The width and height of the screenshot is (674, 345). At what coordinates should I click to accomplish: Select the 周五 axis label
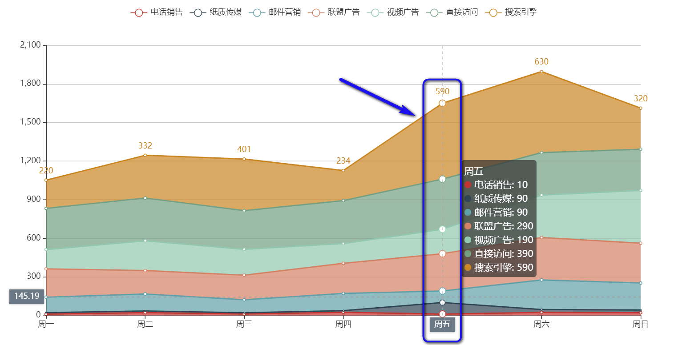[x=442, y=325]
